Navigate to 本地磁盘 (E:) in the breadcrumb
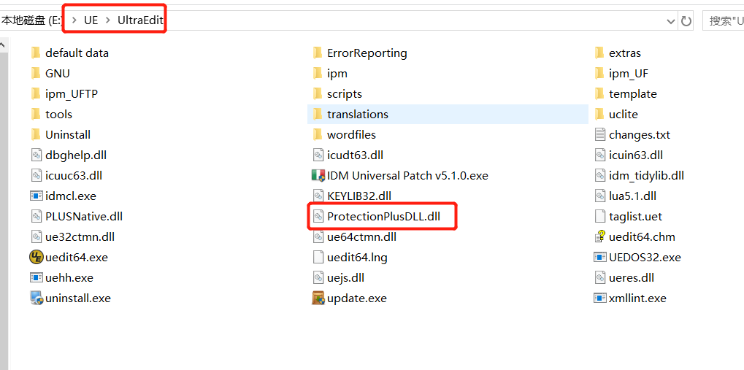Screen dimensions: 744x370 click(x=32, y=20)
